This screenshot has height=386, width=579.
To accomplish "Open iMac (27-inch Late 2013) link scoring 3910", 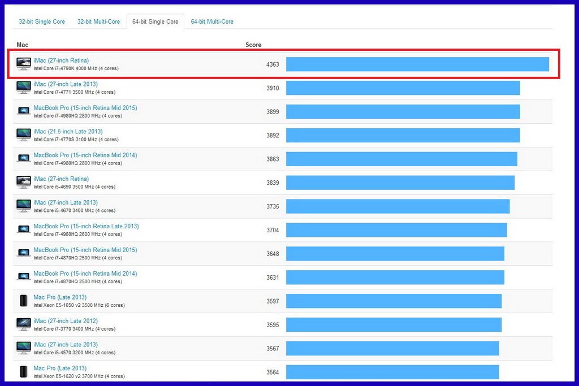I will click(x=66, y=84).
